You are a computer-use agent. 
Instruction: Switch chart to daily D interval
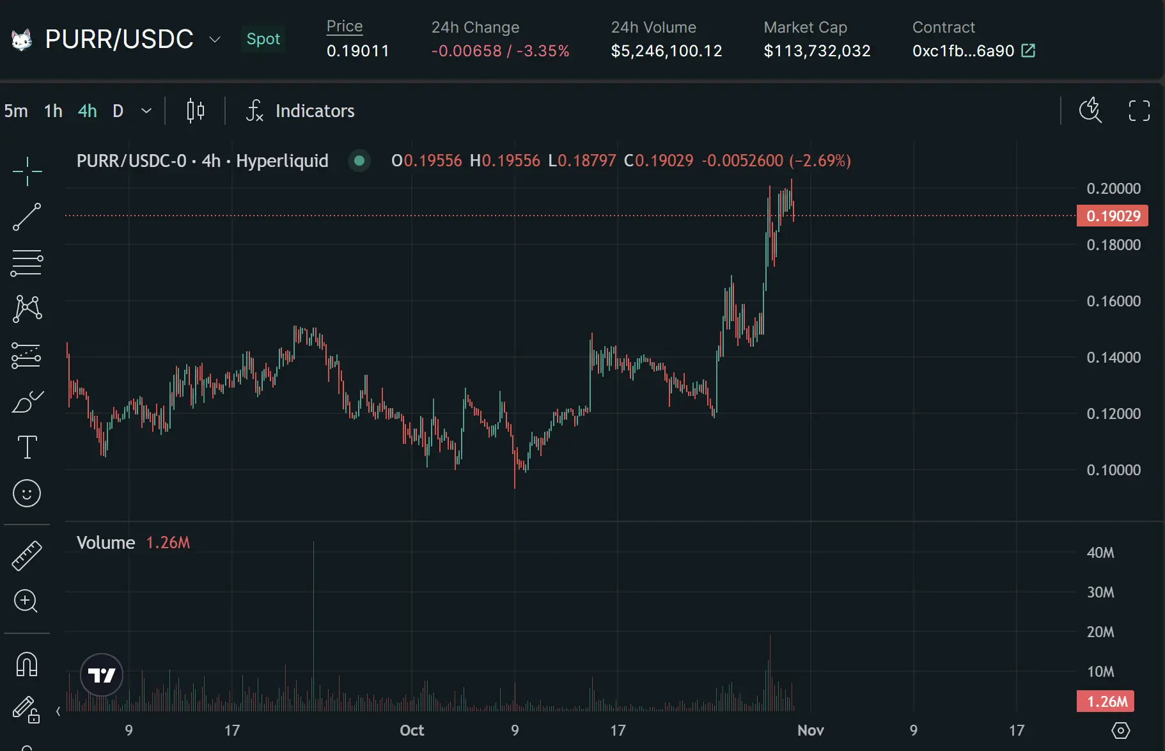(118, 111)
